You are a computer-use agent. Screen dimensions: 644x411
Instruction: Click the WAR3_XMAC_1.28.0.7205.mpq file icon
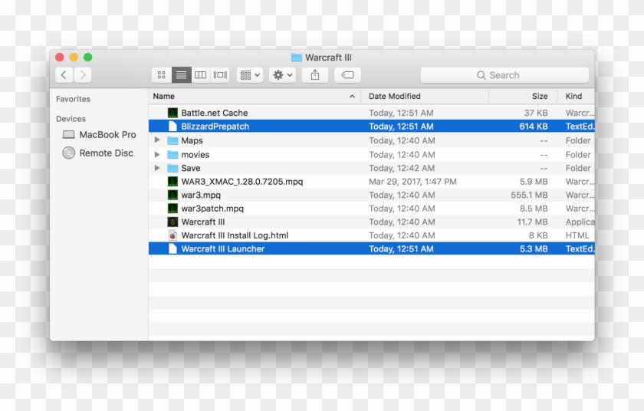[172, 182]
